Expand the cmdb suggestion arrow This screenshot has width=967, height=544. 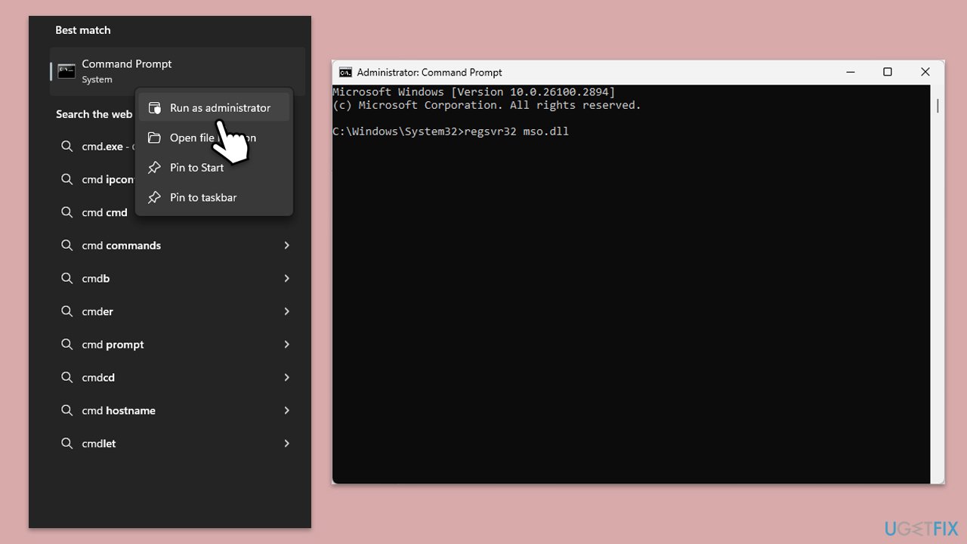[286, 278]
